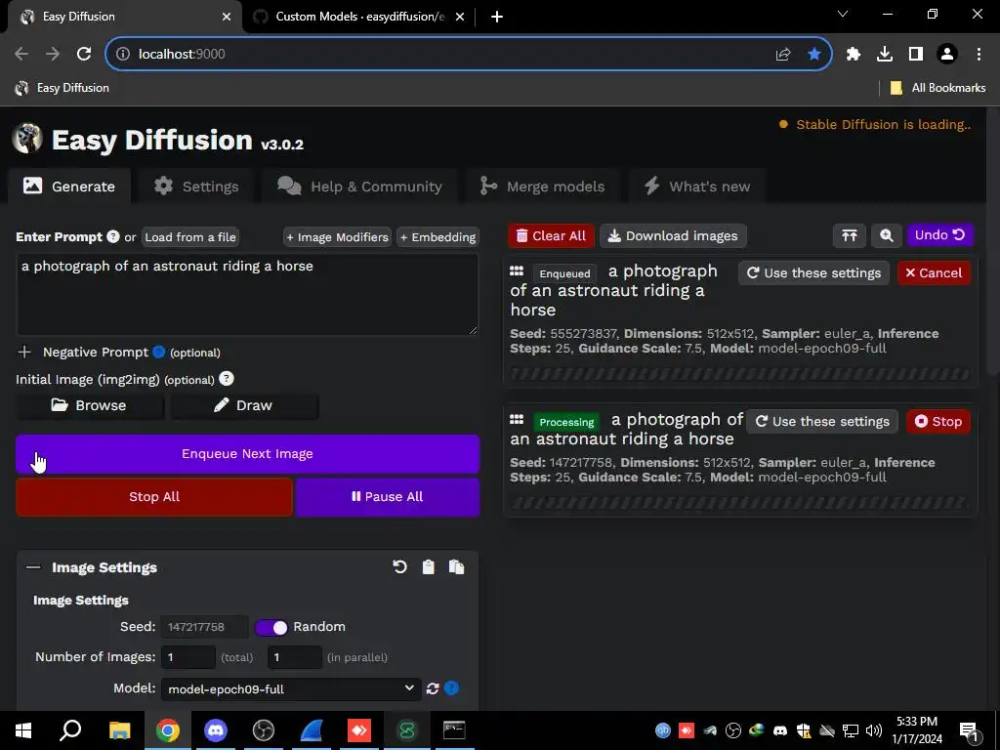This screenshot has height=750, width=1000.
Task: Open the Negative Prompt blue help icon
Action: [159, 352]
